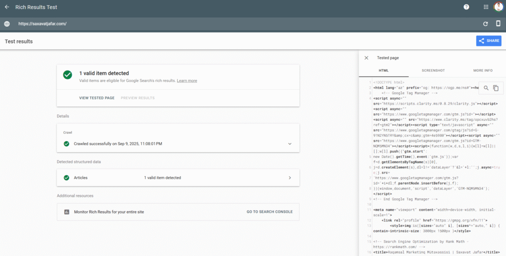This screenshot has height=256, width=506.
Task: Click the back arrow in header
Action: tap(7, 7)
